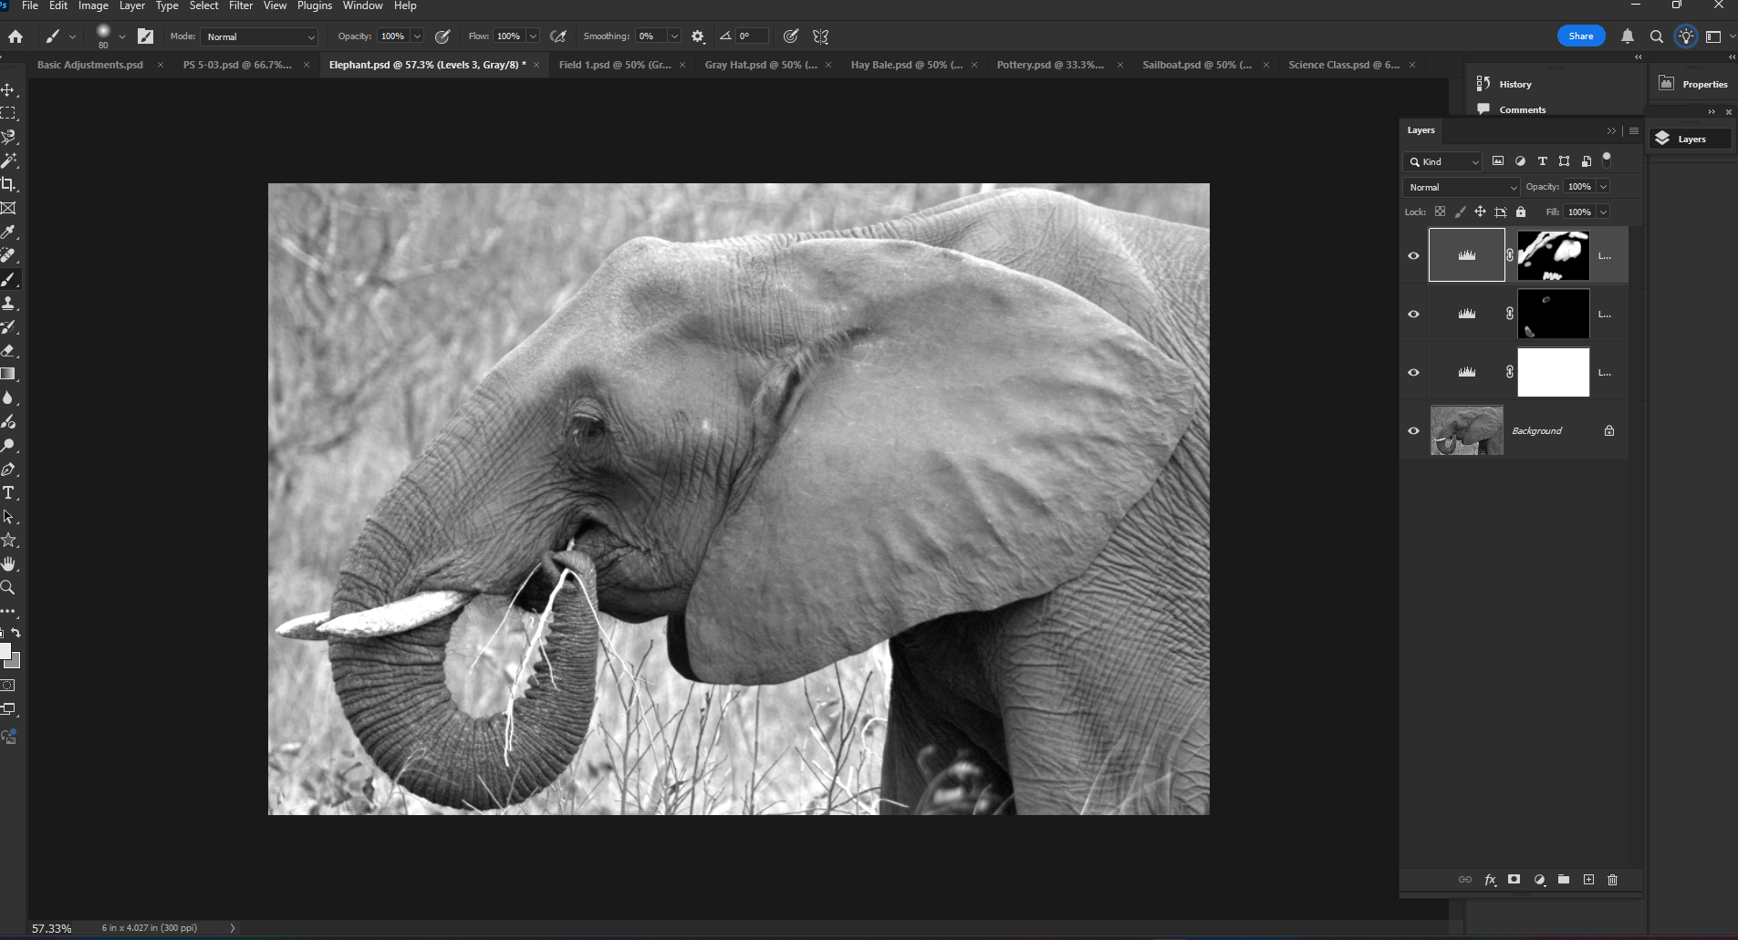Click the delete layer trash icon
The image size is (1738, 940).
1613,880
